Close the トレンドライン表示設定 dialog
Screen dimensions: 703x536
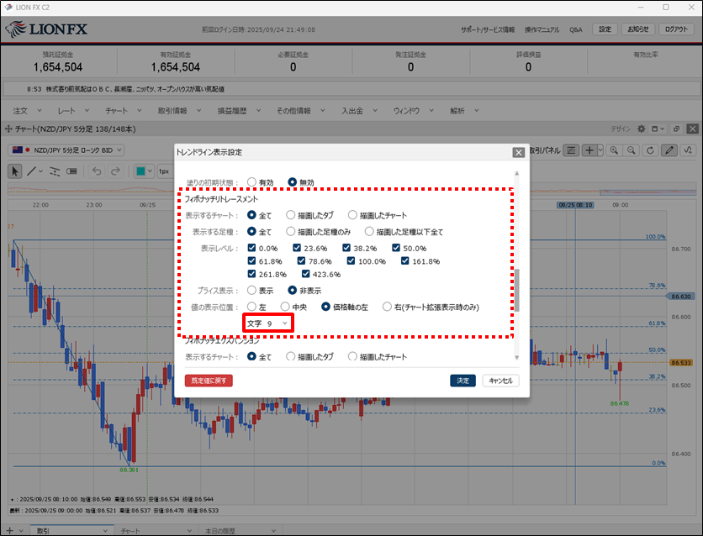click(518, 152)
